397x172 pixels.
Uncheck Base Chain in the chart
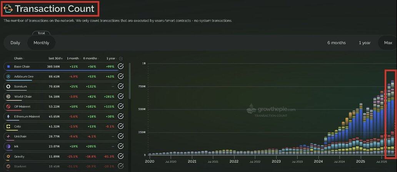point(121,67)
